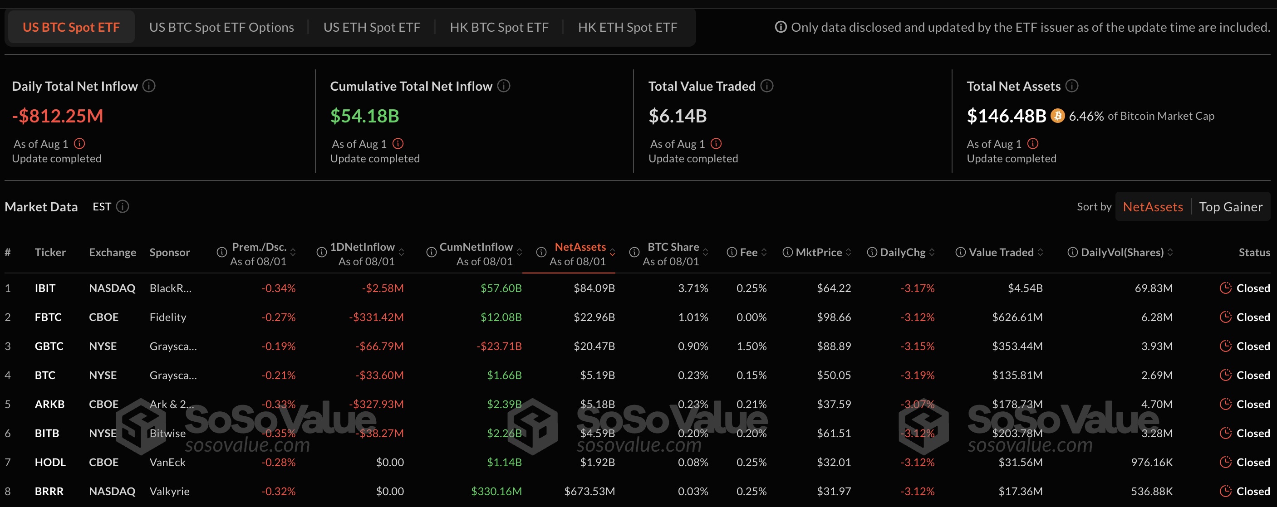Sort table by 1DNetInflow column arrows
This screenshot has height=507, width=1277.
(x=401, y=252)
